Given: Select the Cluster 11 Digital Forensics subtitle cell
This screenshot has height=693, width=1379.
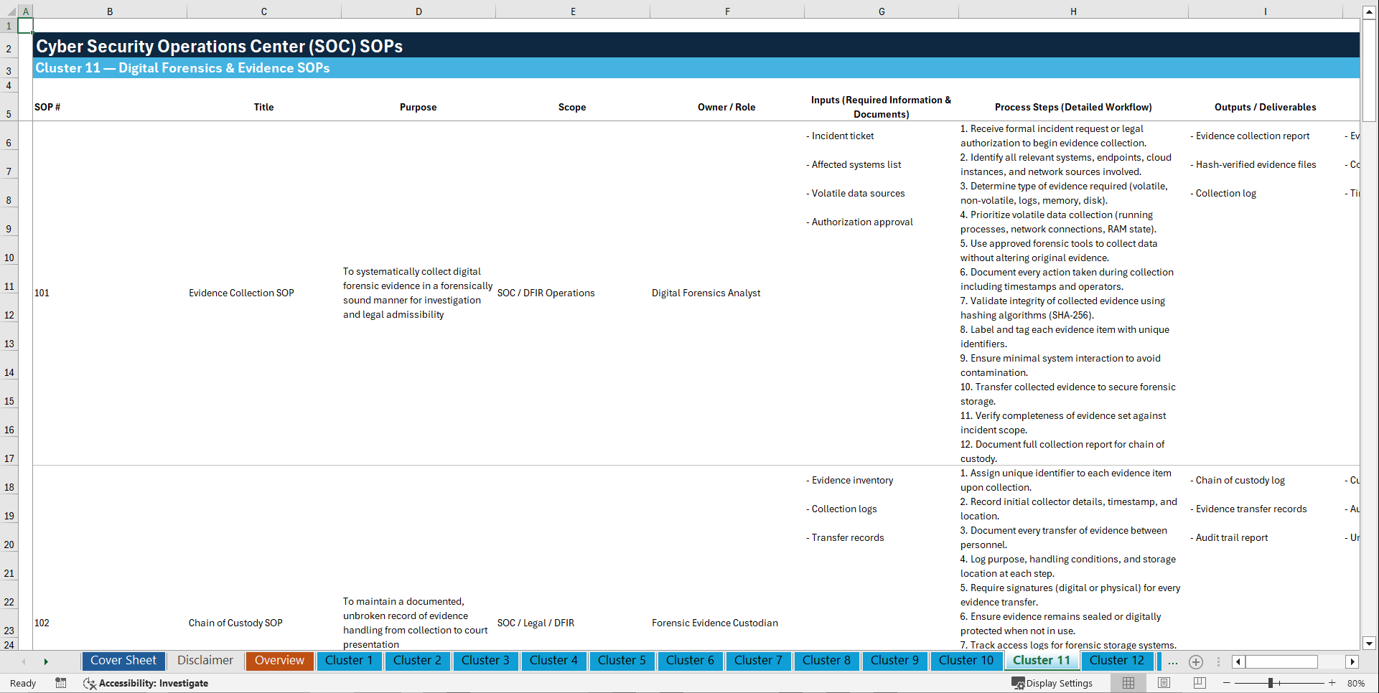Looking at the screenshot, I should pos(696,68).
